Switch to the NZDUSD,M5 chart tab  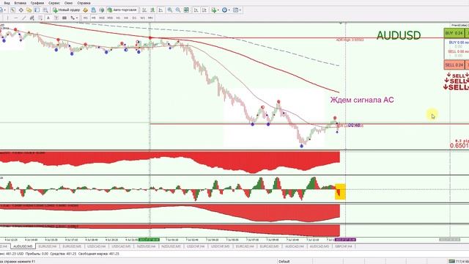[x=171, y=246]
